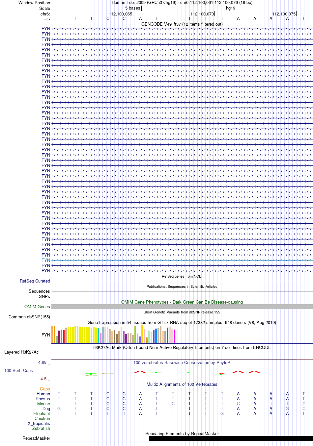Select the Scale track label
Viewport: 313px width, 446px height.
(x=45, y=8)
